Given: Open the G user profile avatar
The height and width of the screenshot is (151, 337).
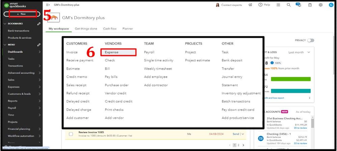Looking at the screenshot, I should coord(331,5).
